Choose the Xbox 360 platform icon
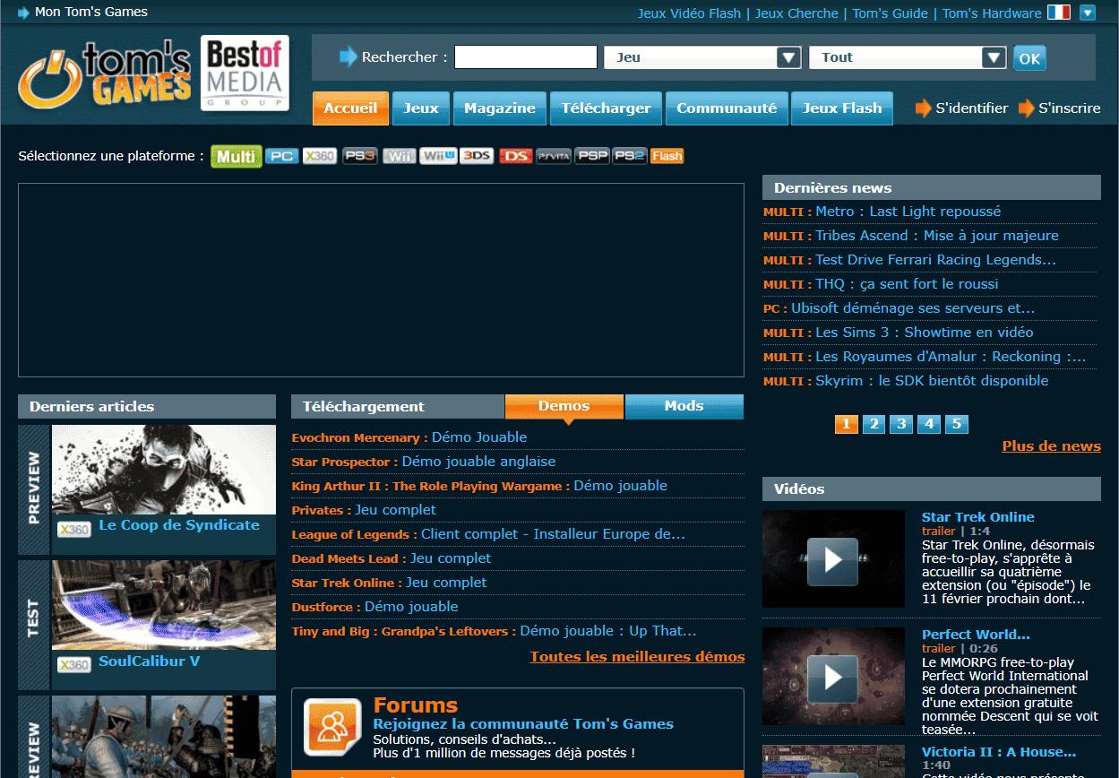This screenshot has height=778, width=1119. pos(320,156)
